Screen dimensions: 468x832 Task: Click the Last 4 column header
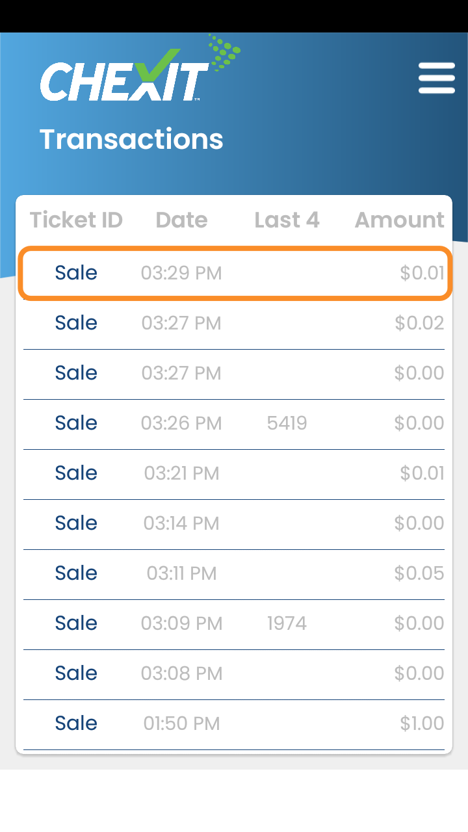[x=287, y=220]
